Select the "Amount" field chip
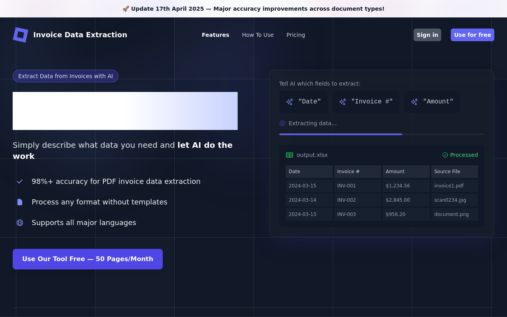 [432, 102]
